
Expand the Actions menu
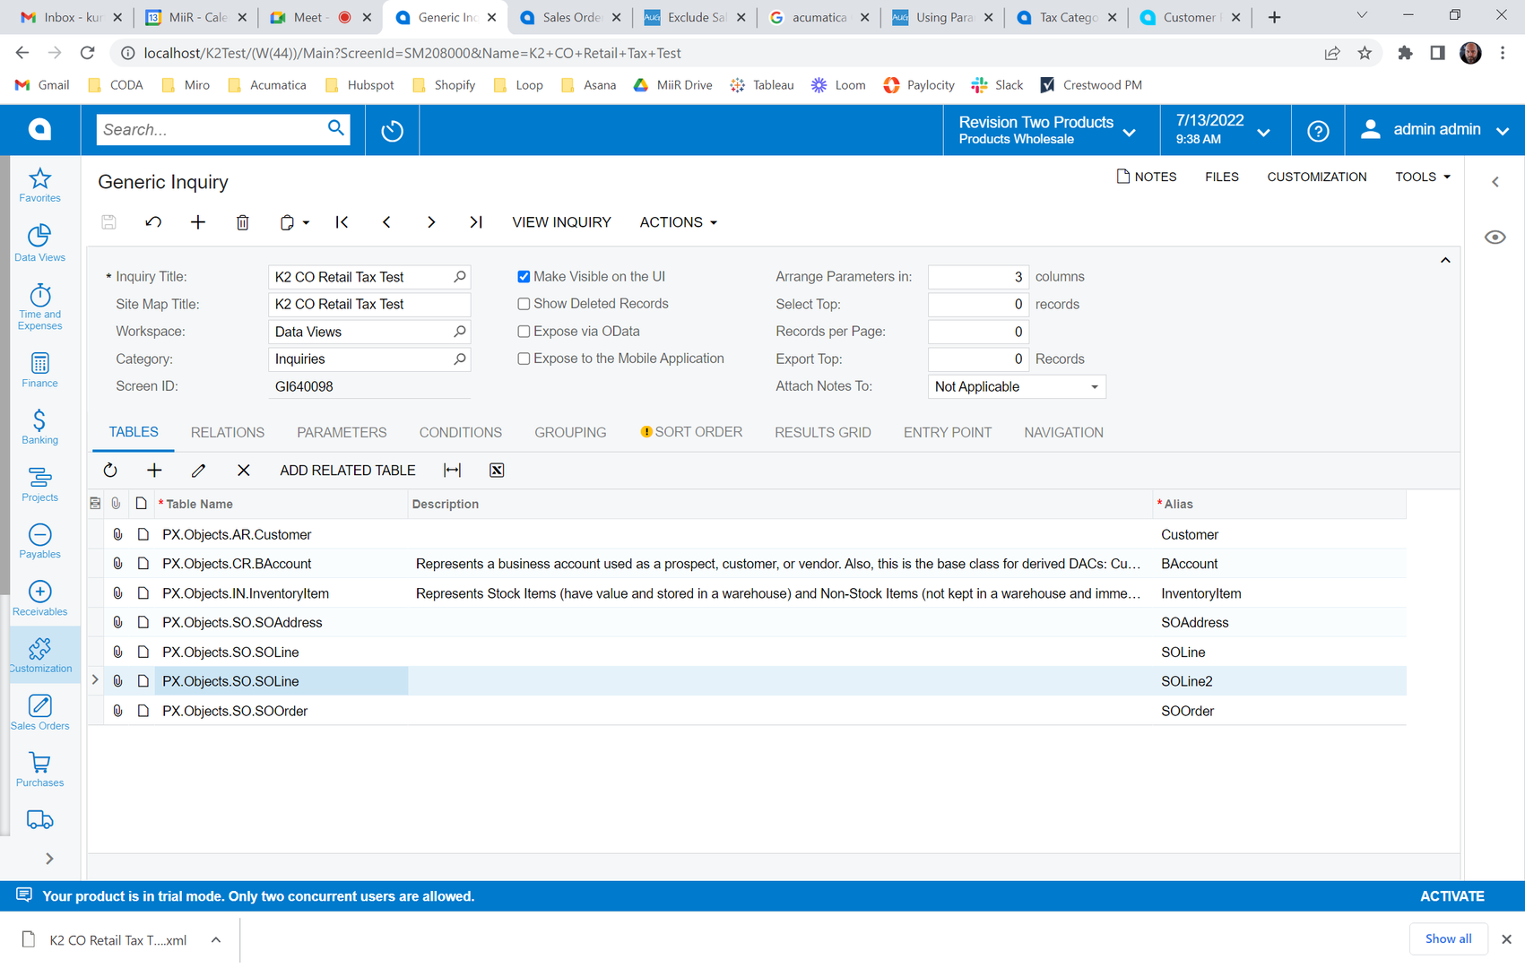point(678,222)
